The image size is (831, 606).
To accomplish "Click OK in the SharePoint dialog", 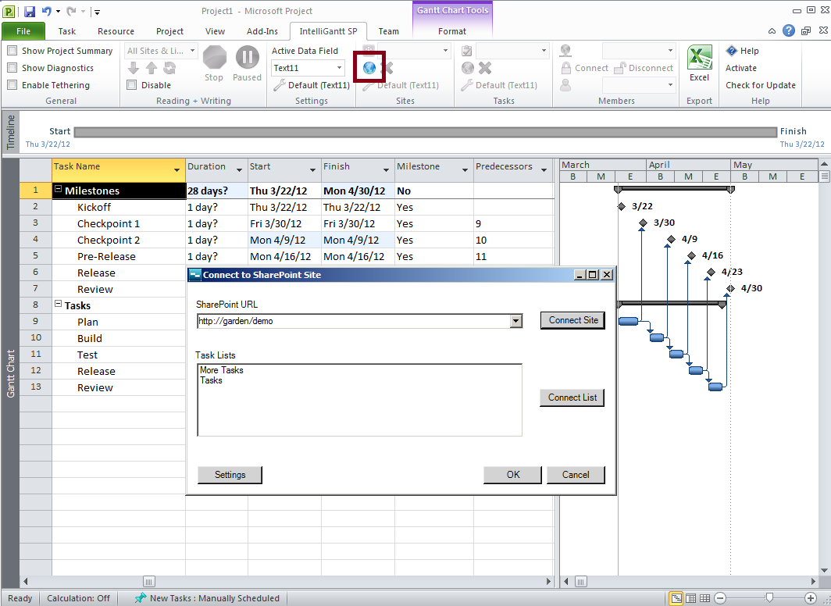I will (x=512, y=475).
